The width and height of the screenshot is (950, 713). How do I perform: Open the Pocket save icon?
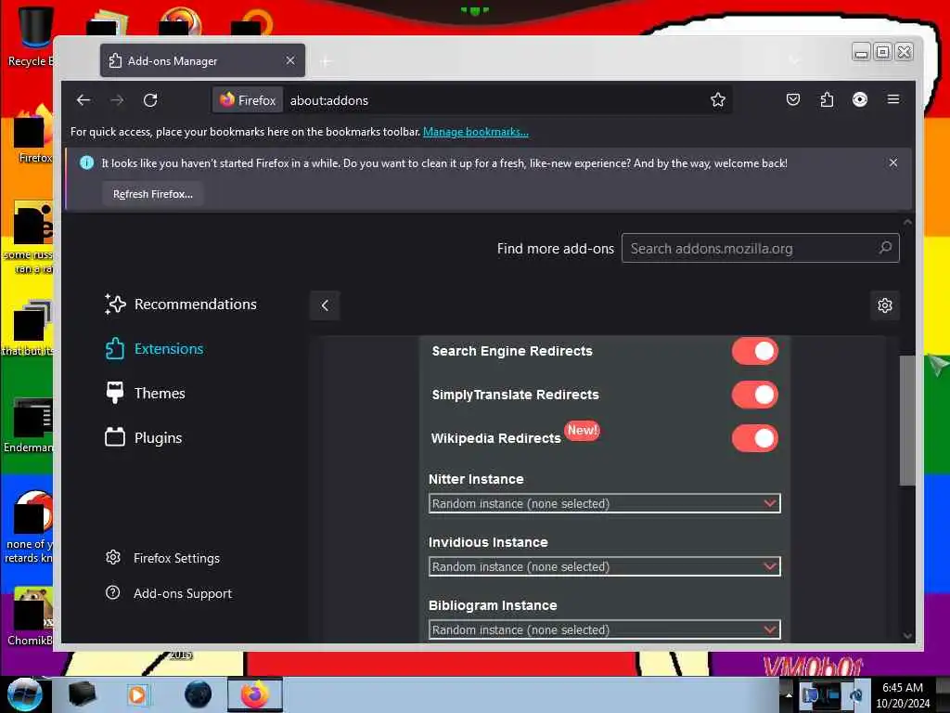pos(793,99)
